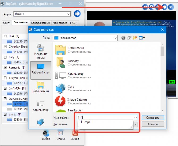Image resolution: width=178 pixels, height=146 pixels.
Task: Click the Сохранить button
Action: [153, 118]
